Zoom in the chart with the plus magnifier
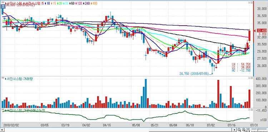 click(244, 130)
